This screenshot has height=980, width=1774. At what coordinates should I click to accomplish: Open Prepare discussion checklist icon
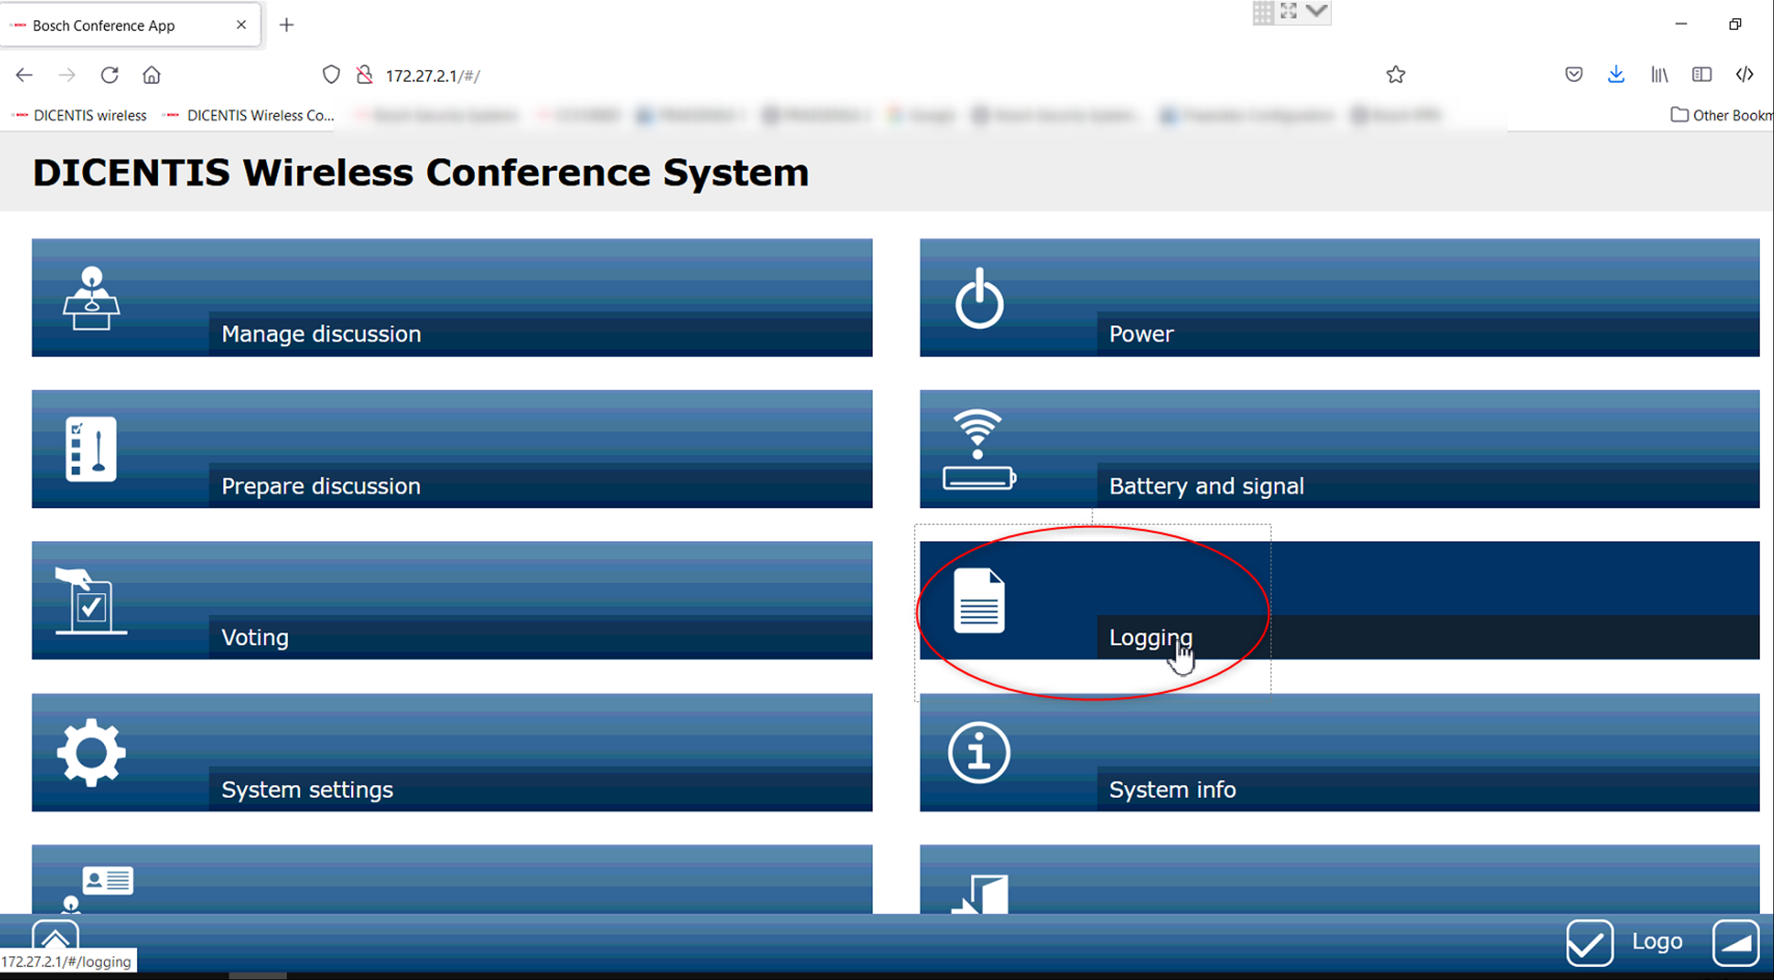[91, 450]
